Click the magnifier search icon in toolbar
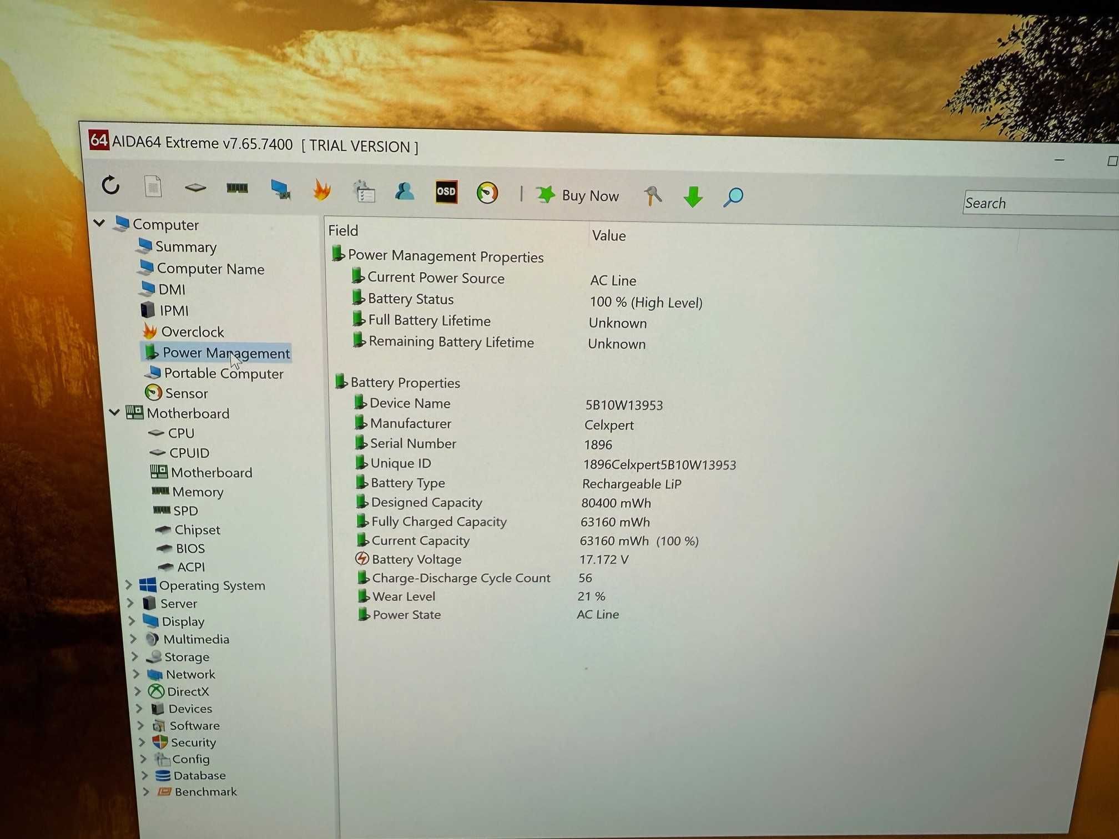1119x839 pixels. (733, 196)
